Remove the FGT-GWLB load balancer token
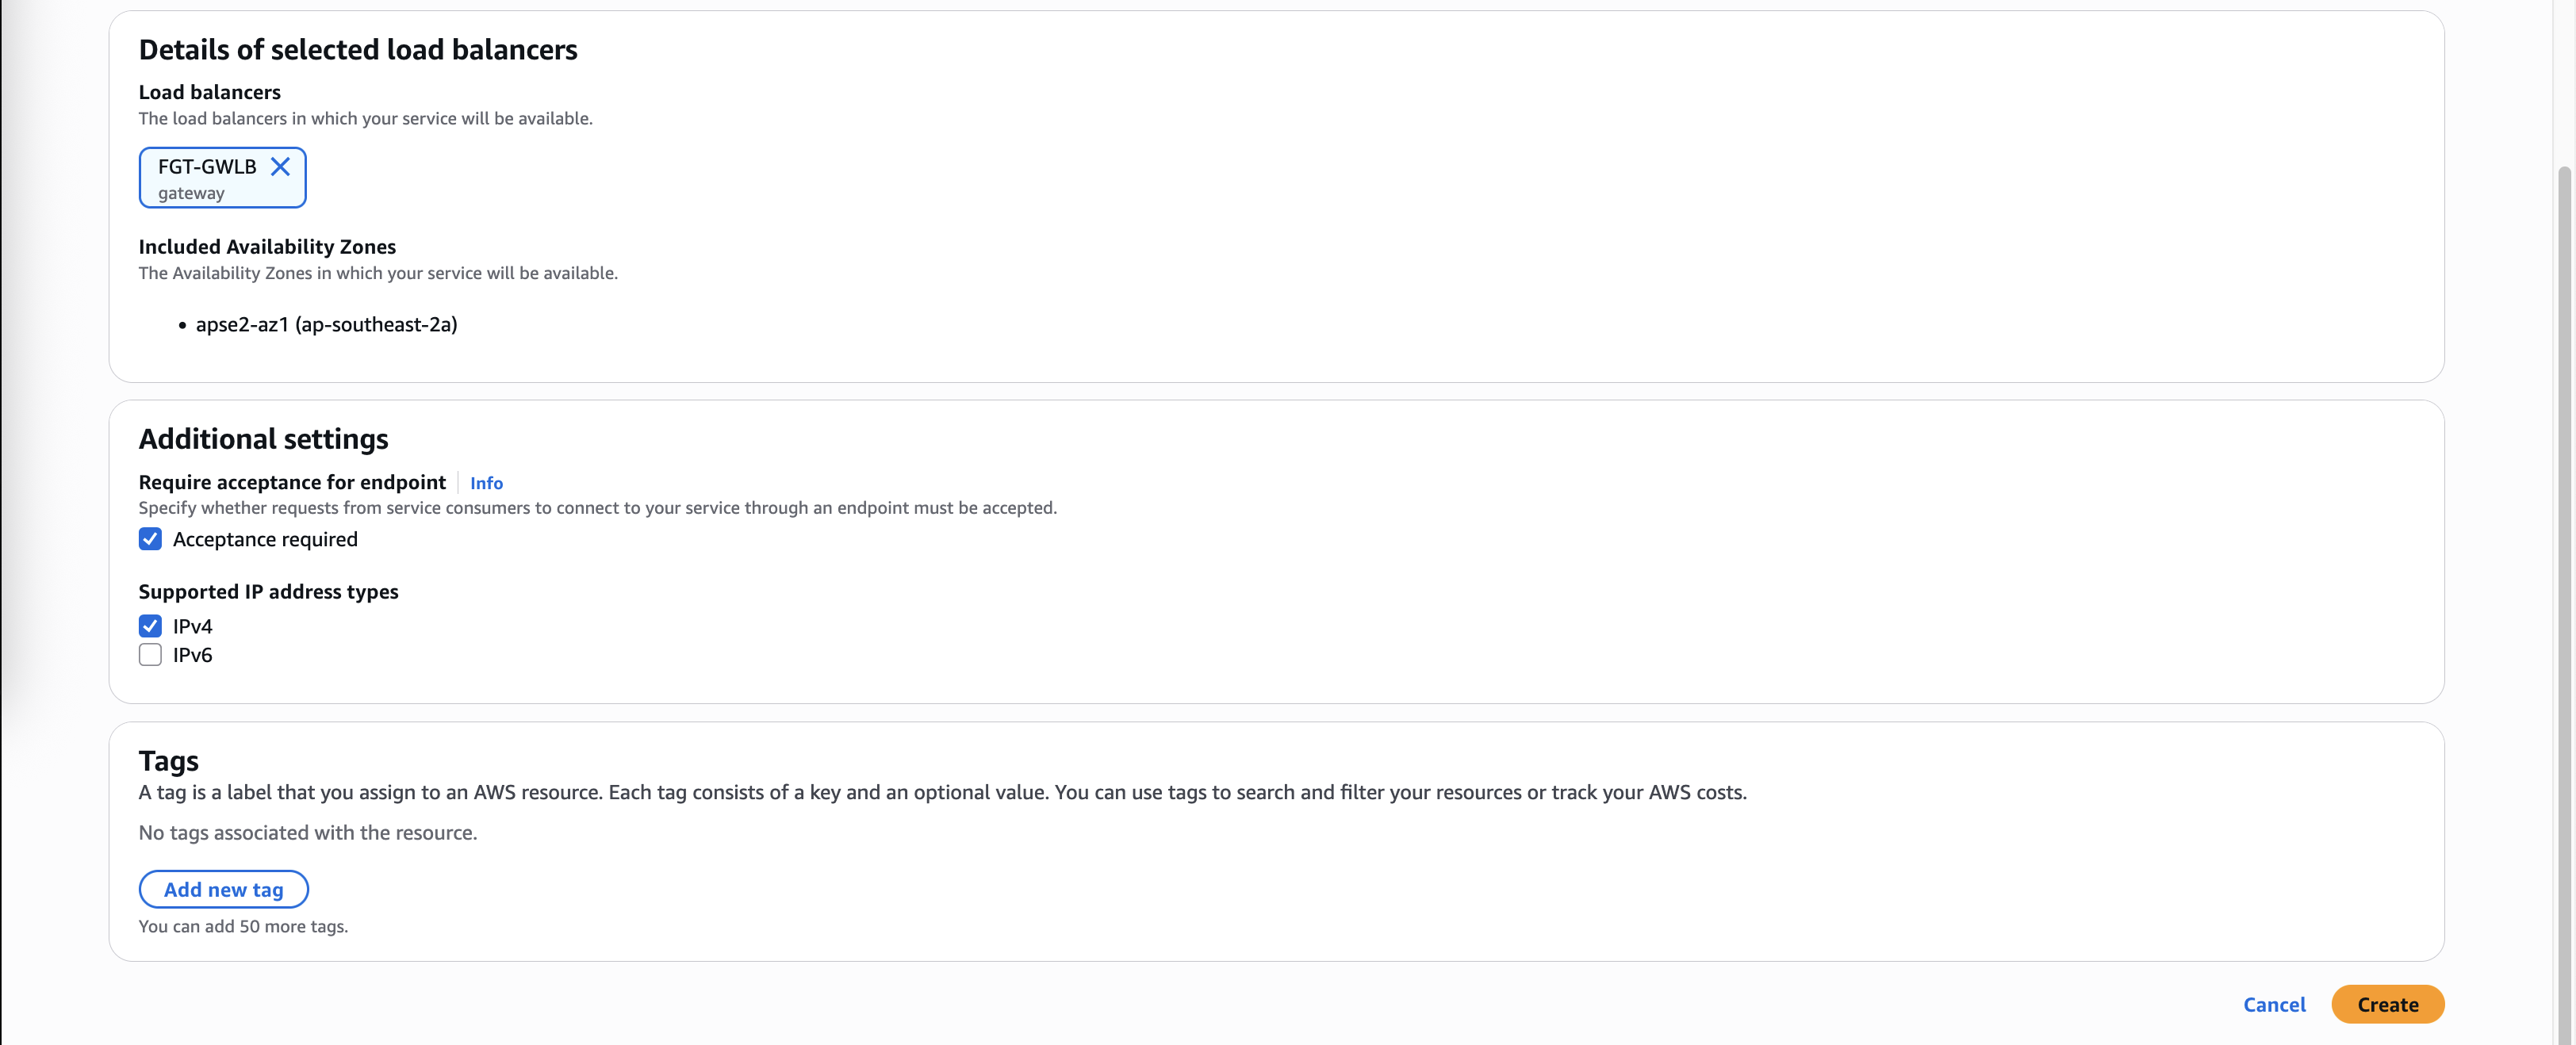The height and width of the screenshot is (1045, 2576). pos(280,166)
